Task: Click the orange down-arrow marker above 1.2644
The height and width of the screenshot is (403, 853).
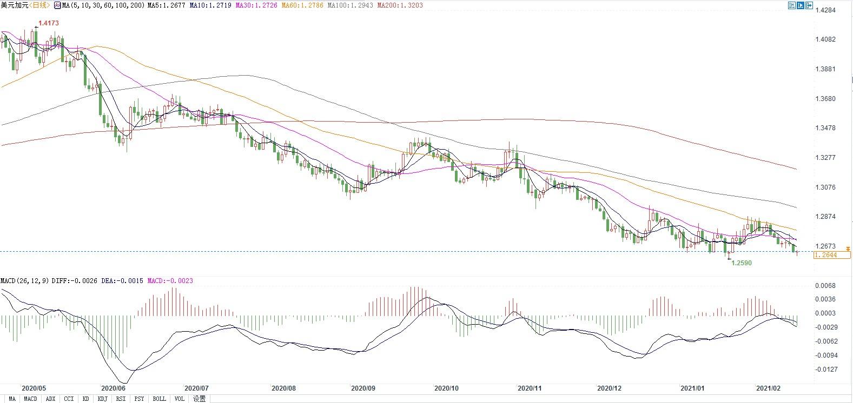Action: point(848,249)
